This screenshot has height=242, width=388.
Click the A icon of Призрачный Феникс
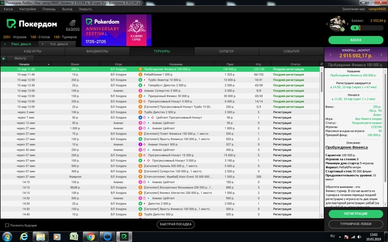(145, 96)
